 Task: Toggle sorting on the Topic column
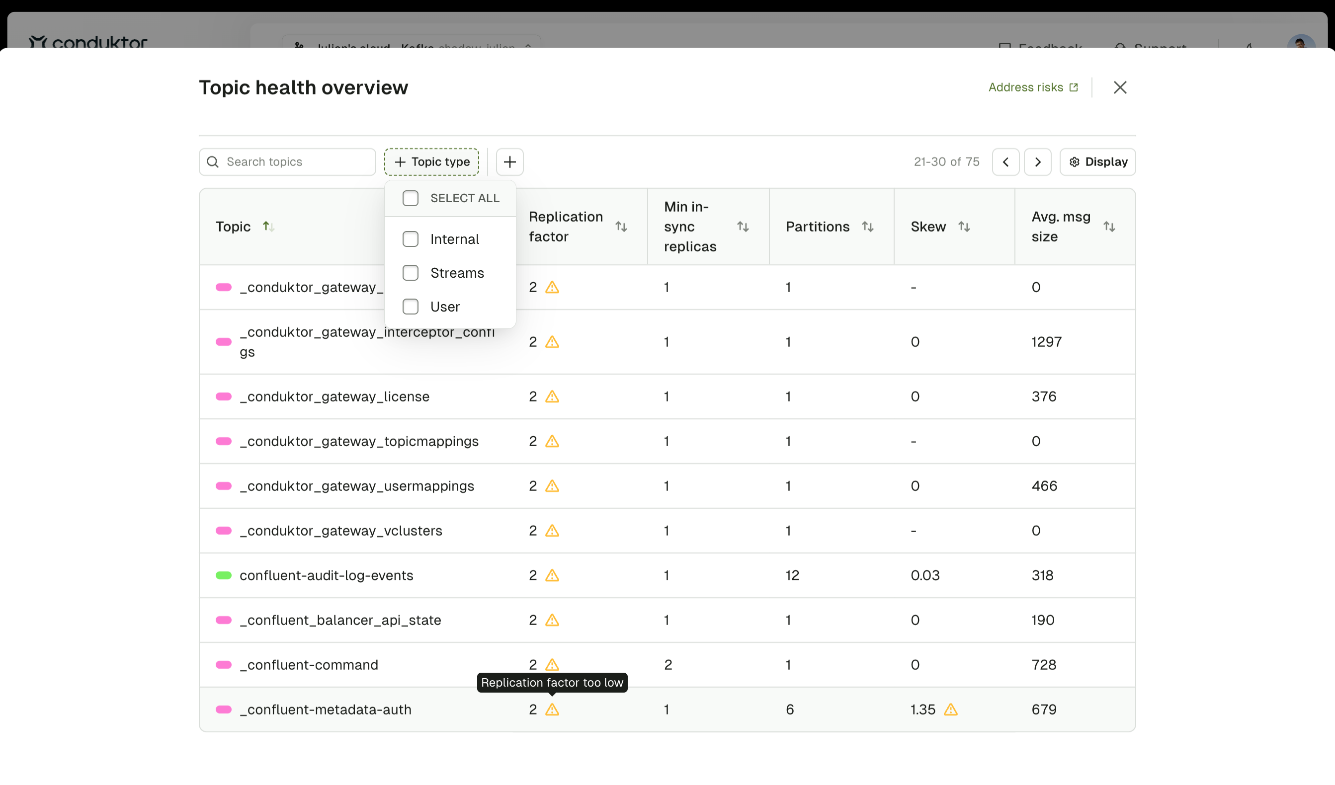[269, 226]
